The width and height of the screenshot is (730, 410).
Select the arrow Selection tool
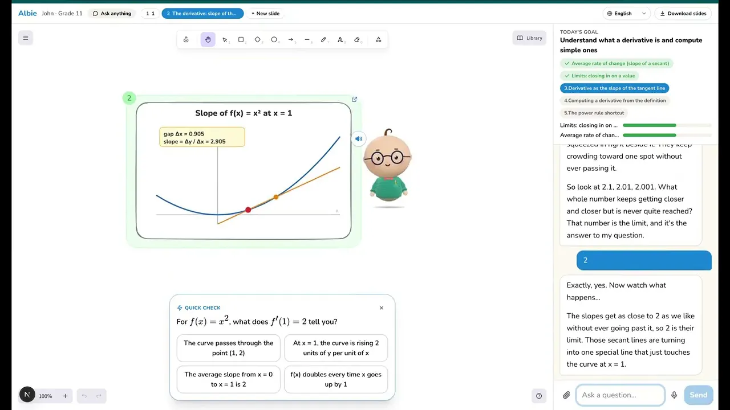225,40
